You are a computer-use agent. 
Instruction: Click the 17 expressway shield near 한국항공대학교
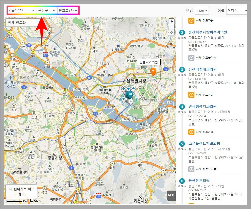point(45,55)
